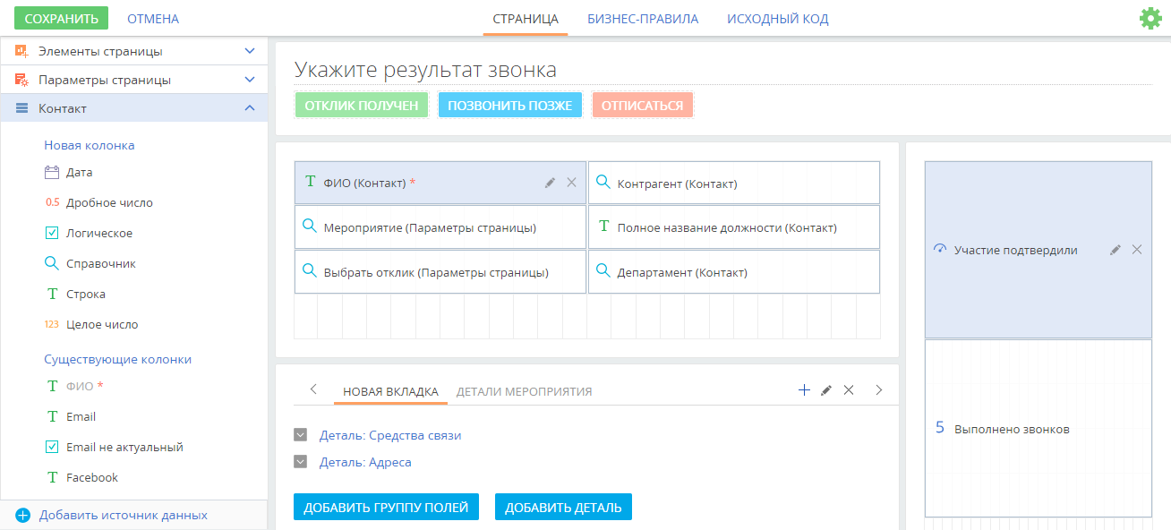Click ДОБАВИТЬ ГРУППУ ПОЛЕЙ button

[386, 507]
